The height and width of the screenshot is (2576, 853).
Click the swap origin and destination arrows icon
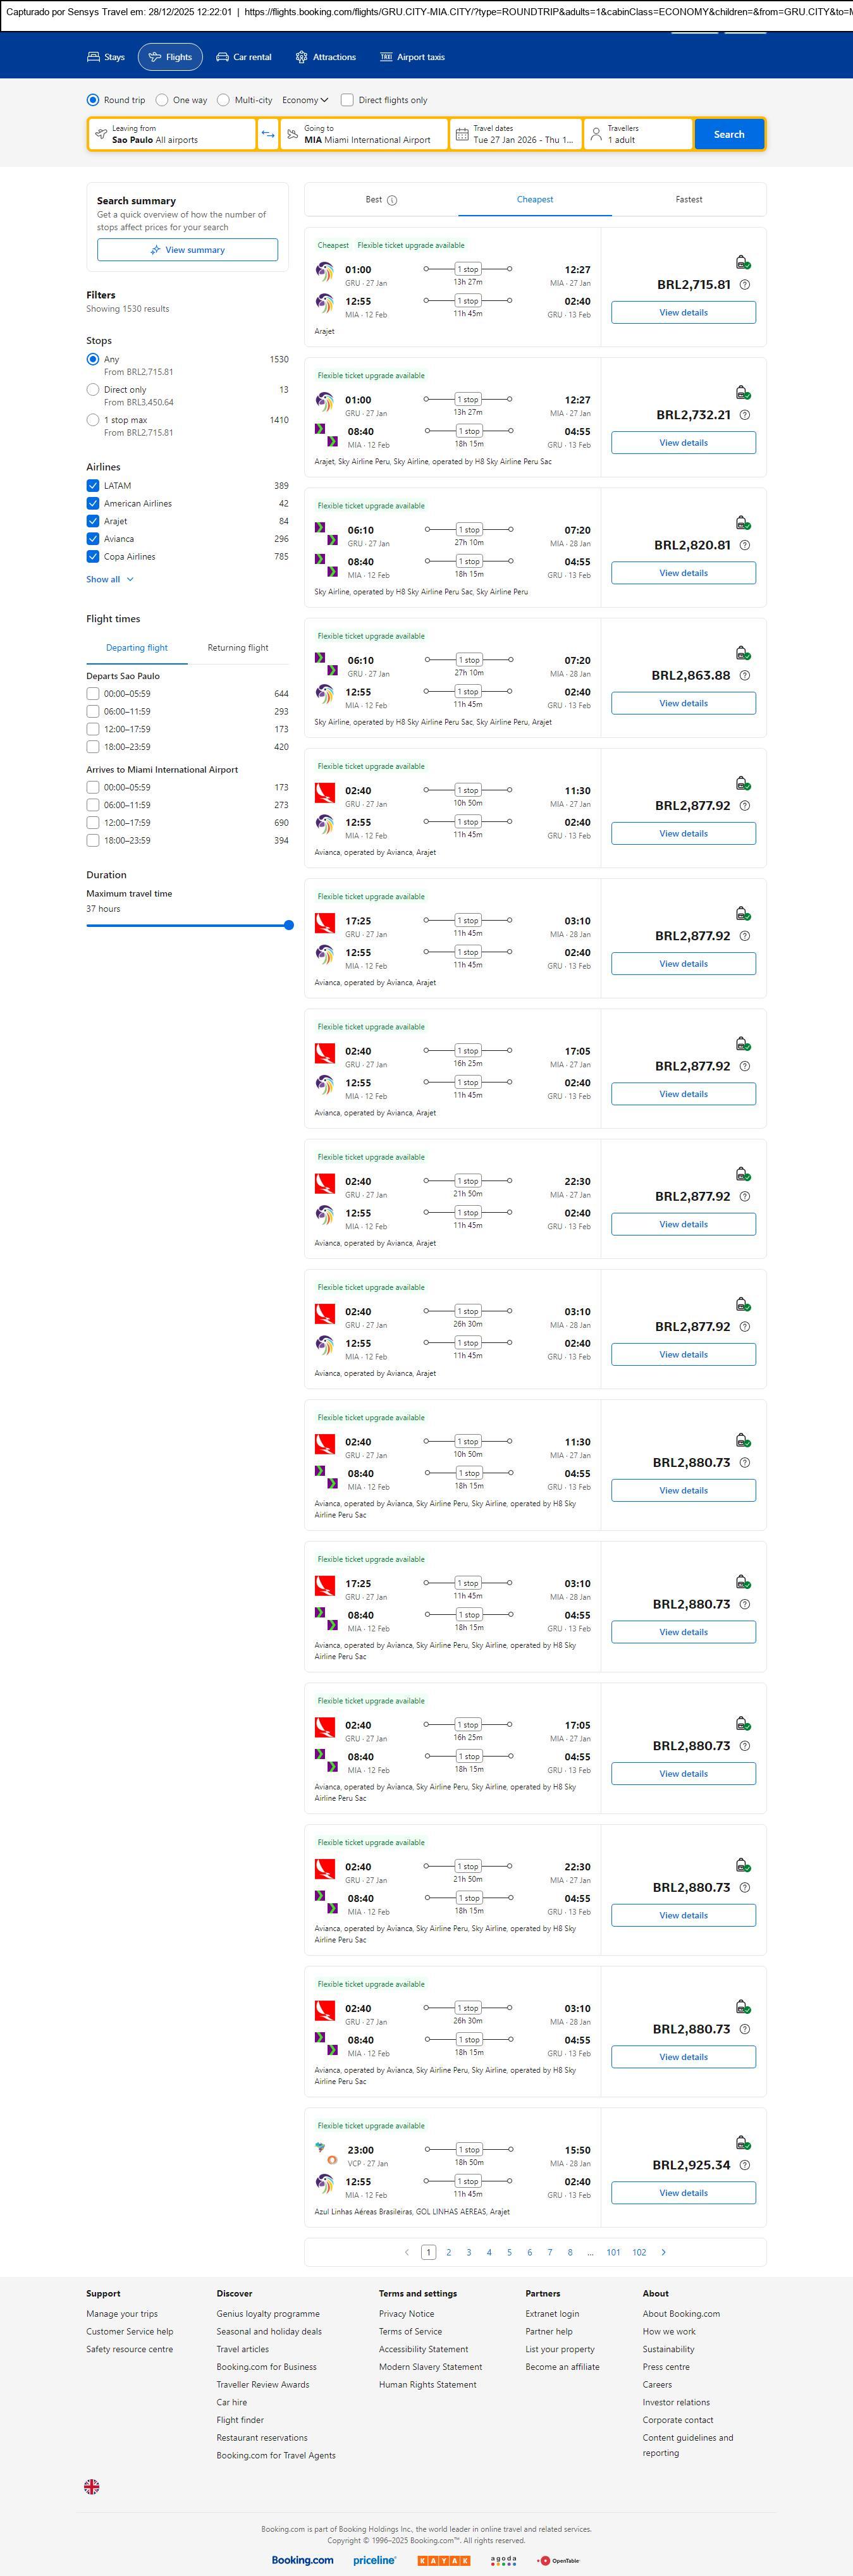(x=268, y=134)
